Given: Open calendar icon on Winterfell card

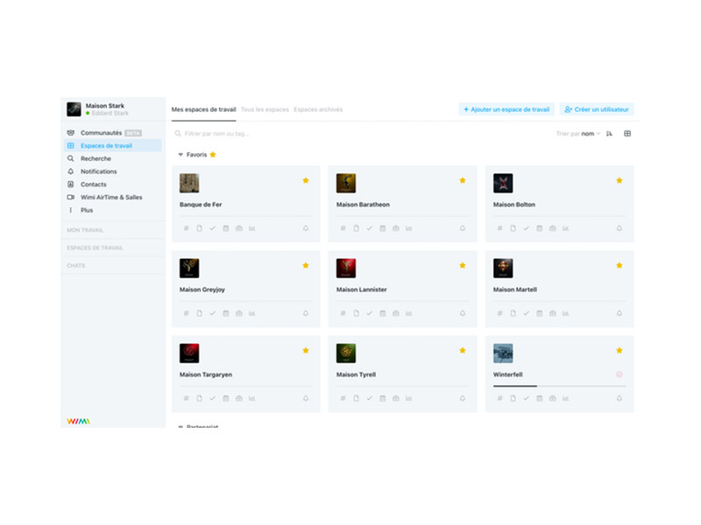Looking at the screenshot, I should 540,398.
